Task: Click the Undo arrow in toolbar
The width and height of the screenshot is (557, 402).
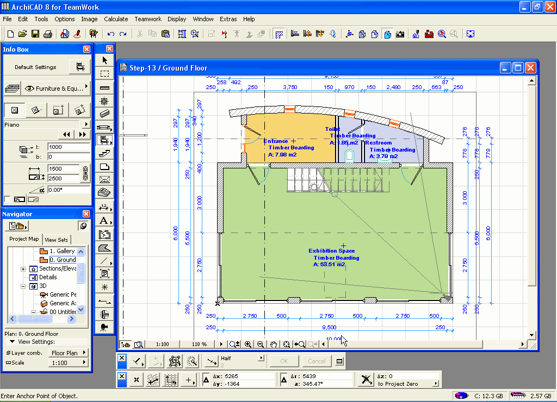Action: click(111, 34)
